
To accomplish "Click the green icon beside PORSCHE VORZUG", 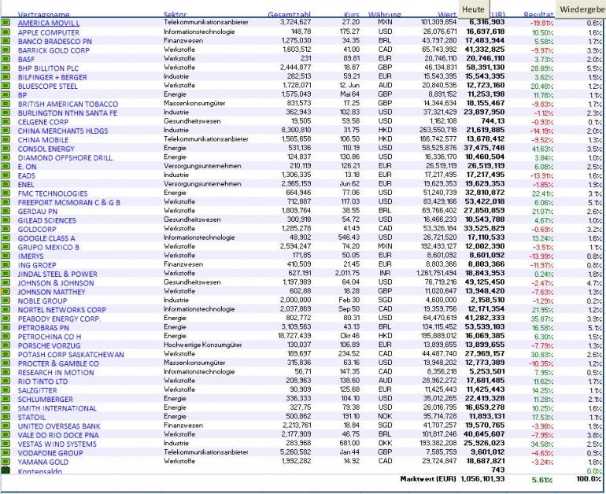I will [x=5, y=345].
